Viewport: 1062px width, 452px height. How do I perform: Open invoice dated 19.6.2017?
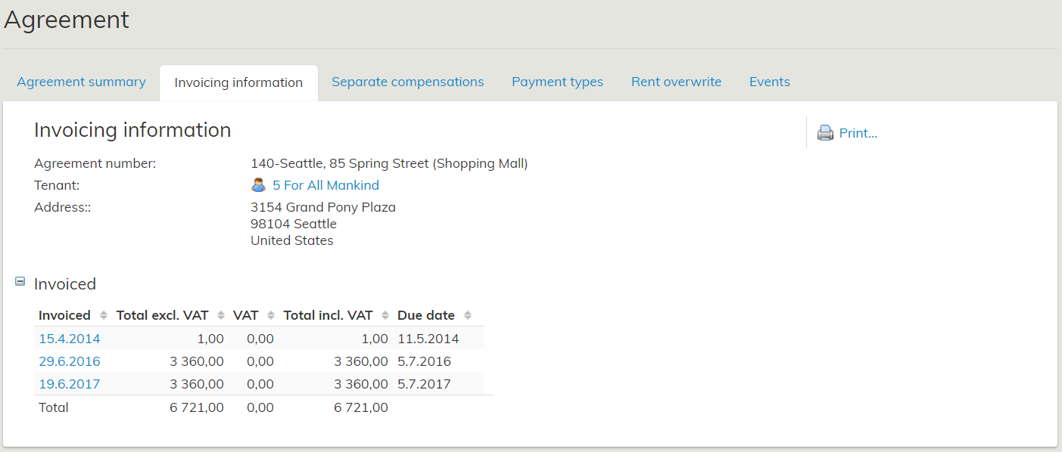tap(70, 384)
